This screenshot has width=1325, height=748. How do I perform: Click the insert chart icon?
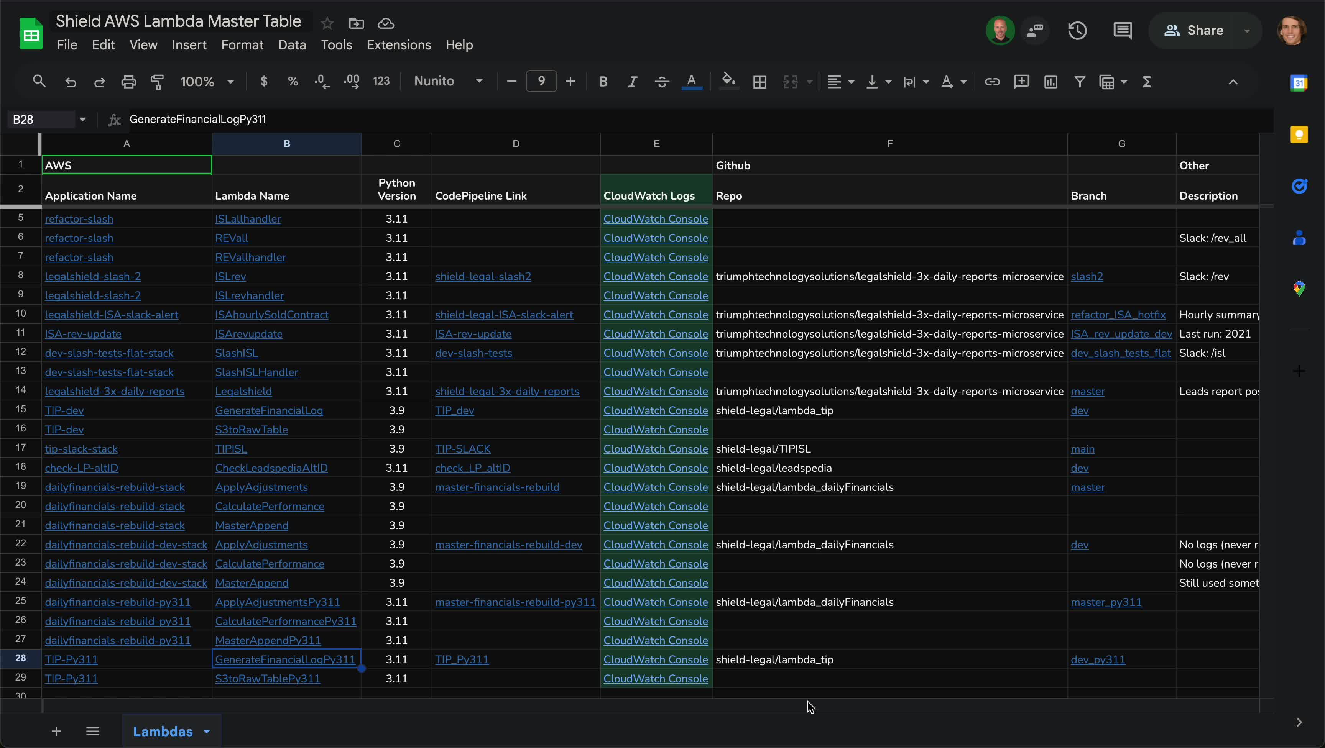(1050, 82)
